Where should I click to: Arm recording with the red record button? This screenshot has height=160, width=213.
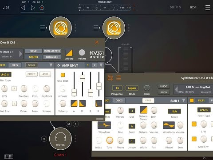point(42,8)
